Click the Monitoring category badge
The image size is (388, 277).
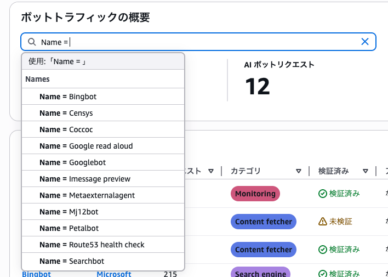click(255, 194)
